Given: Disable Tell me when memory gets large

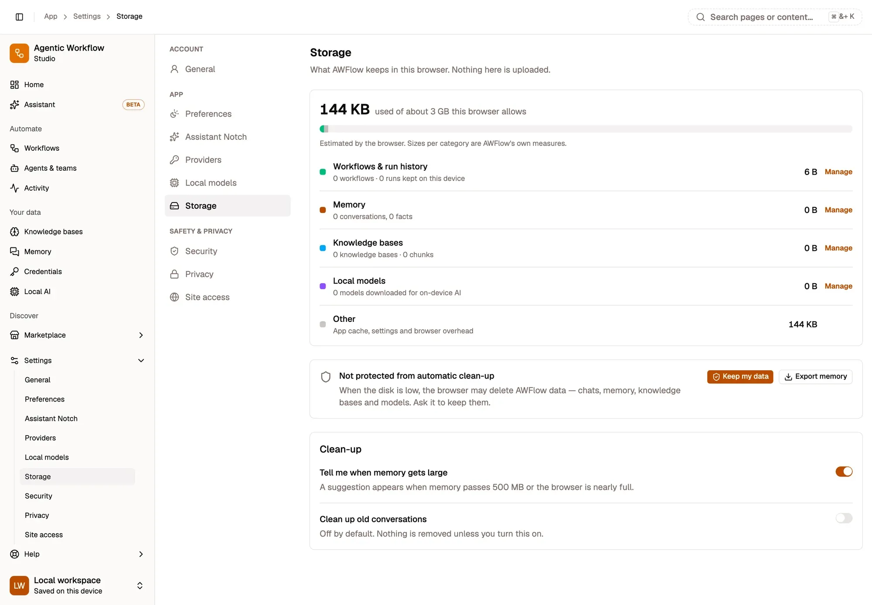Looking at the screenshot, I should [844, 472].
